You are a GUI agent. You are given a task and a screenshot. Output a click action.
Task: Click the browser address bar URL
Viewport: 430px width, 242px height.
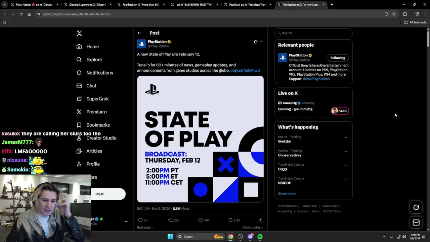tap(77, 14)
